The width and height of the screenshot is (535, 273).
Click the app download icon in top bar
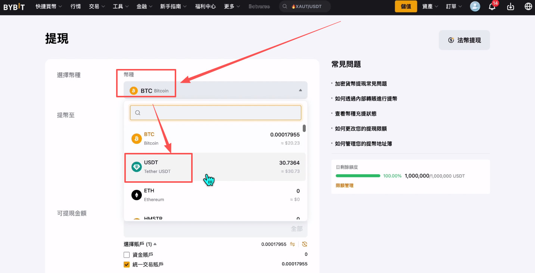pyautogui.click(x=510, y=6)
